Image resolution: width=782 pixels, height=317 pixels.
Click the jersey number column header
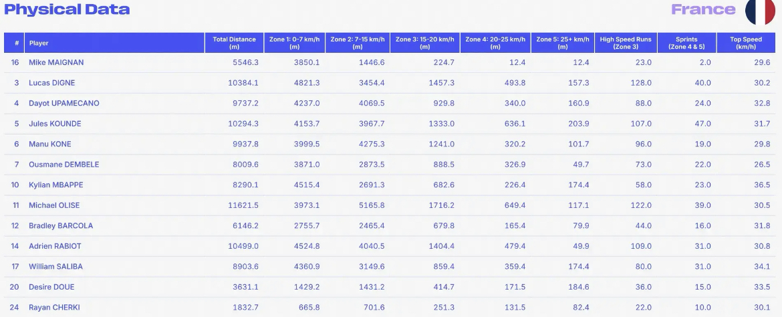pyautogui.click(x=14, y=43)
